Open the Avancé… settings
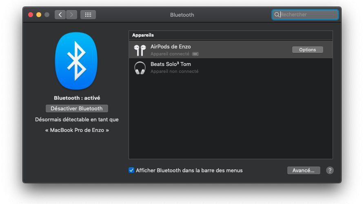This screenshot has height=204, width=364. coord(303,171)
